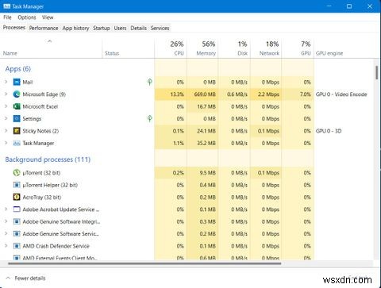Click the Apps (6) group header

[x=18, y=69]
